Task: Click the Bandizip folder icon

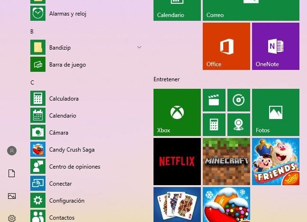Action: coord(38,47)
